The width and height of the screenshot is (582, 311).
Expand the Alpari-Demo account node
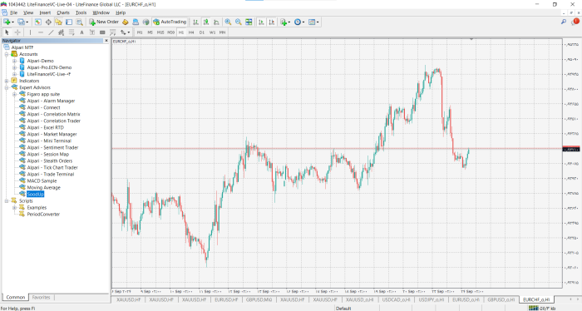14,61
